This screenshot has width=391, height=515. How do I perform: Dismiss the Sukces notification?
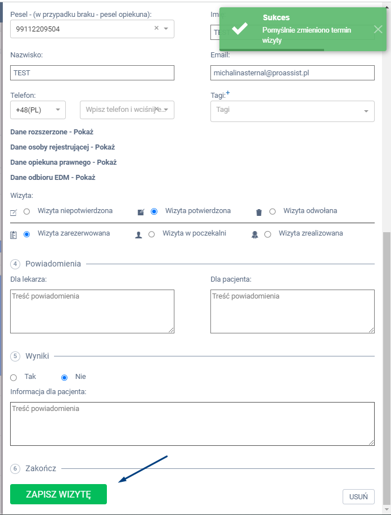point(377,29)
